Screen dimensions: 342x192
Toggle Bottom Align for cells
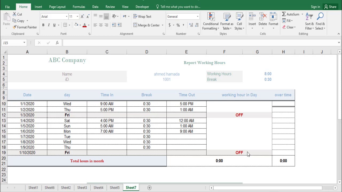pyautogui.click(x=106, y=17)
